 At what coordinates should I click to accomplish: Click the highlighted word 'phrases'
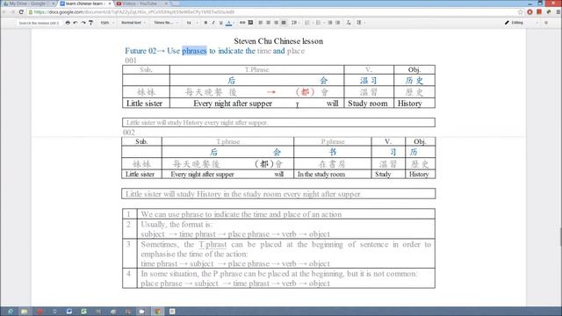[194, 51]
